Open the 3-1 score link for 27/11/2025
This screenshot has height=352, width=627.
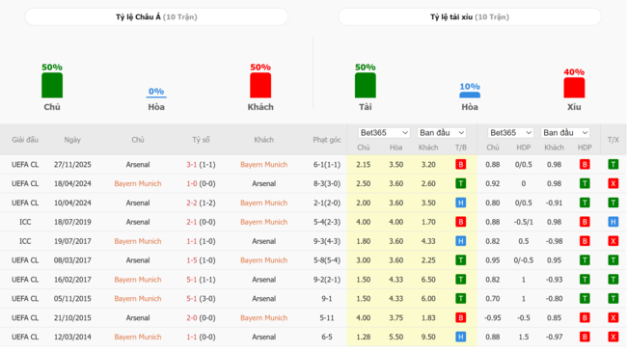[191, 164]
